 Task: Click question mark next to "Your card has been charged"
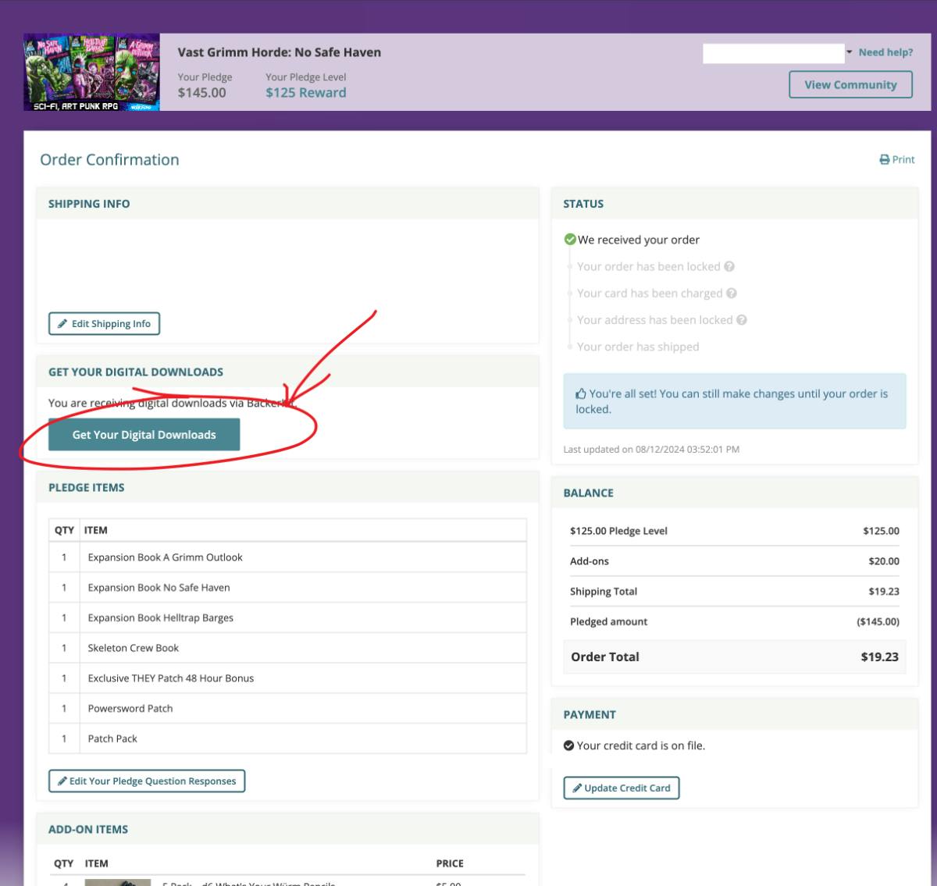(732, 294)
